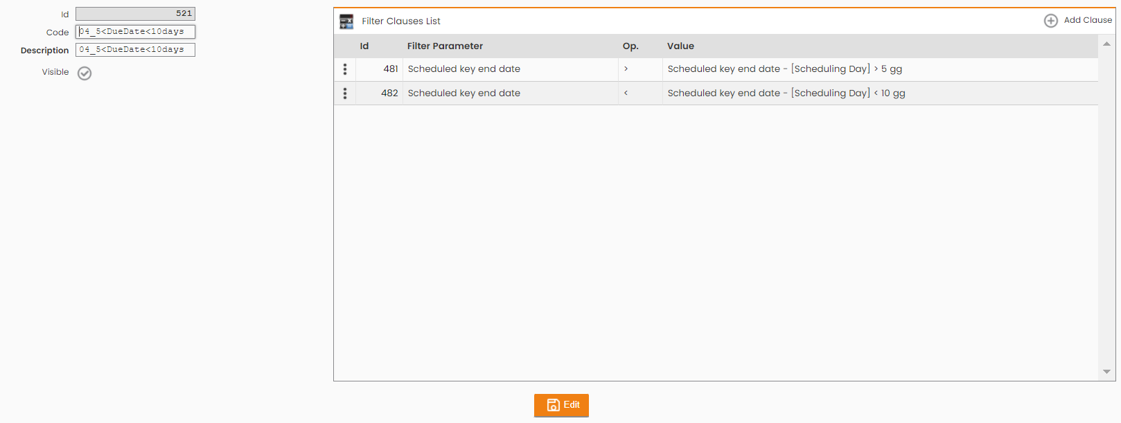Click the Add Clause link

click(1088, 20)
